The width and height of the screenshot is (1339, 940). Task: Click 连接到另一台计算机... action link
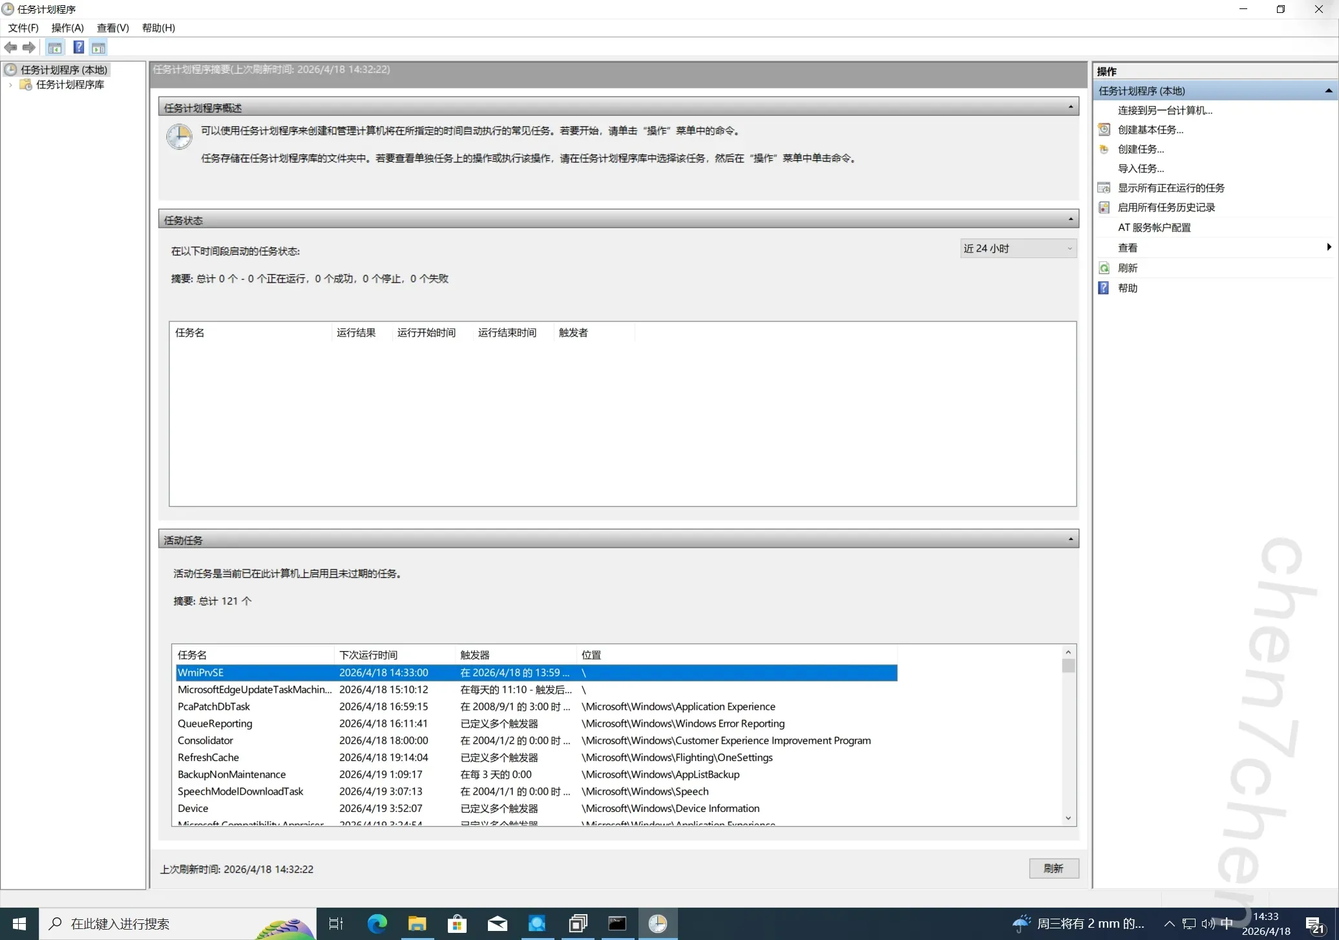(x=1165, y=111)
